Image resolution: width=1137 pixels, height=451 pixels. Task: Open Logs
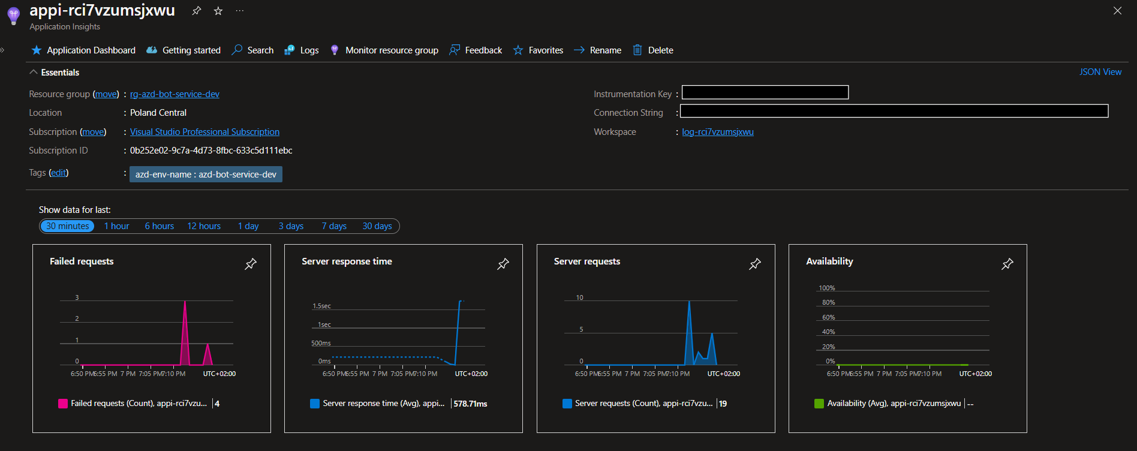point(302,50)
